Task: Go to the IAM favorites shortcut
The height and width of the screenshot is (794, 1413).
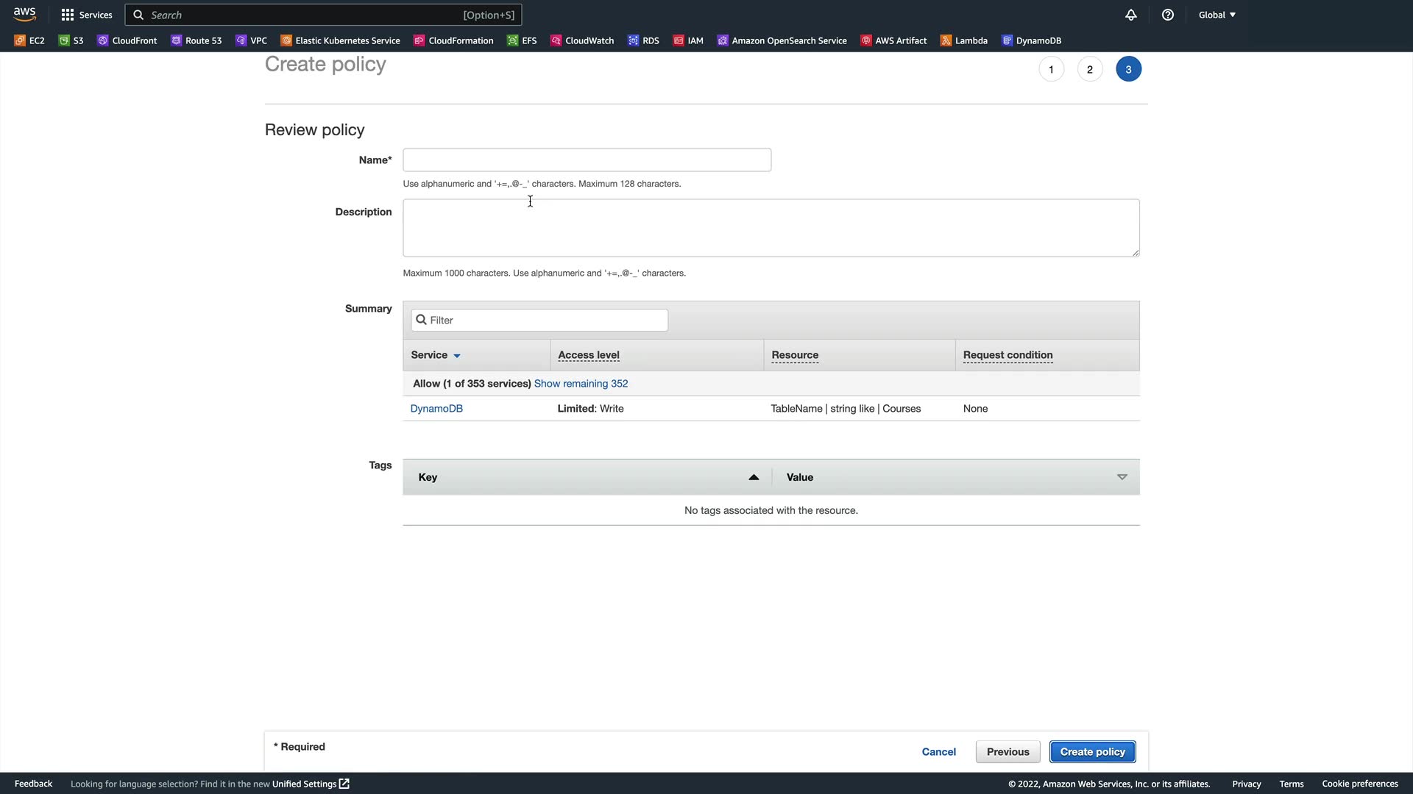Action: click(x=688, y=40)
